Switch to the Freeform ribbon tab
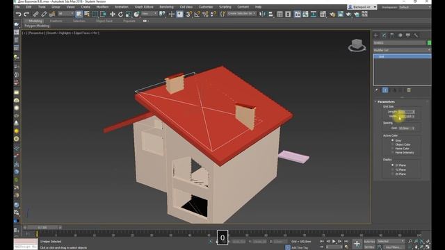Image resolution: width=445 pixels, height=250 pixels. 56,21
